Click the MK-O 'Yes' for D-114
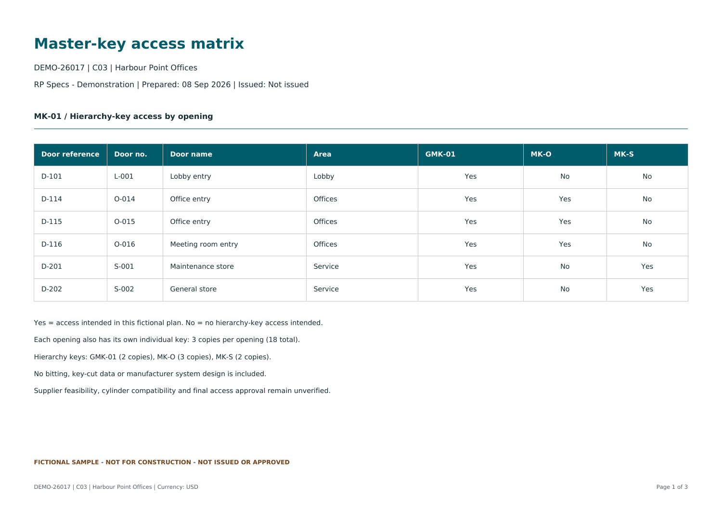The height and width of the screenshot is (511, 722). [565, 199]
